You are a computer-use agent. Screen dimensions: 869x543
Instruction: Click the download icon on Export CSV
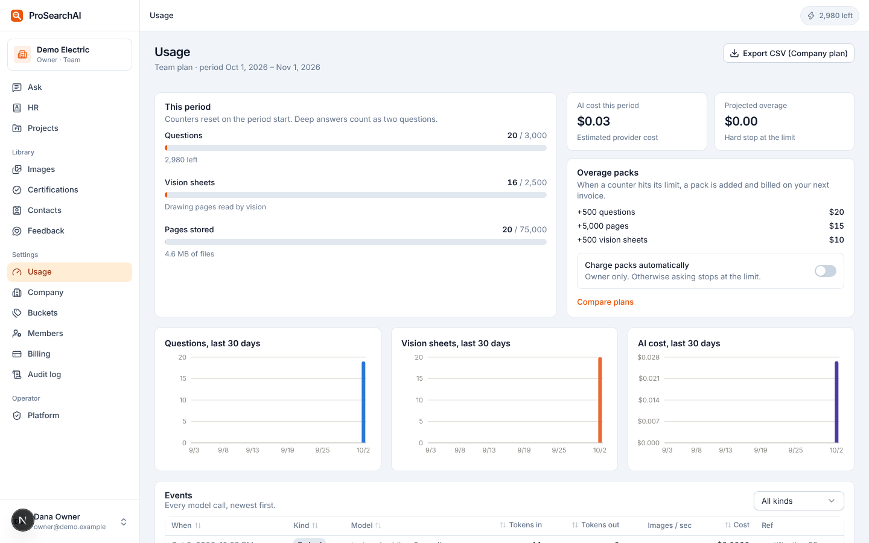point(734,53)
